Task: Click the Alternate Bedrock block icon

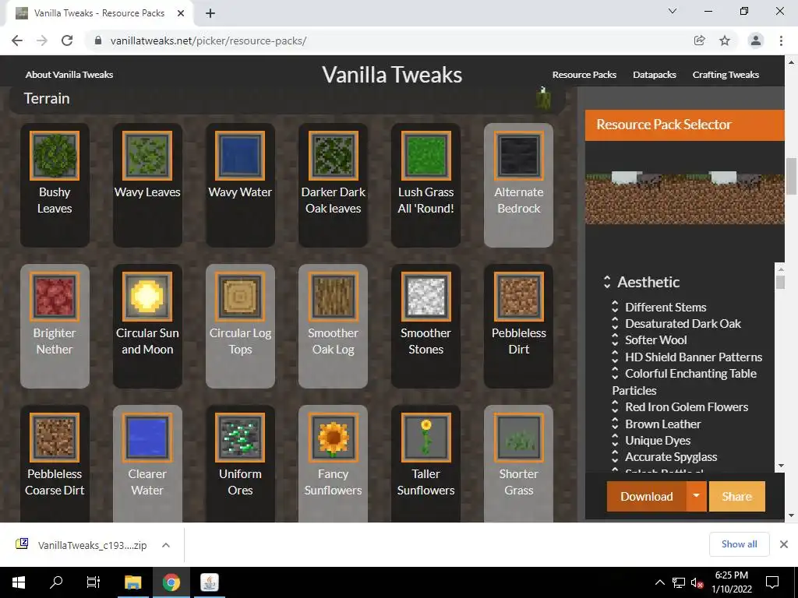Action: pos(518,156)
